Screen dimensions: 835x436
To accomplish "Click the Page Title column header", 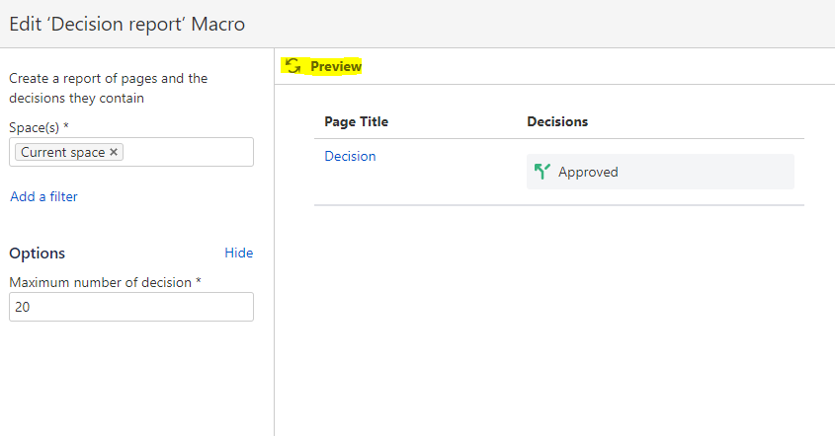I will coord(357,121).
